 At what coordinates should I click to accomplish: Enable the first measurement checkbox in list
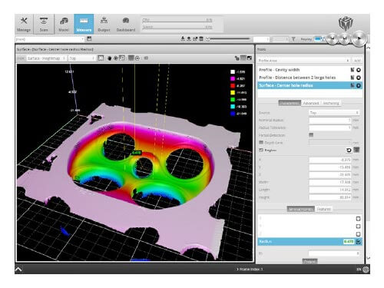[x=358, y=219]
